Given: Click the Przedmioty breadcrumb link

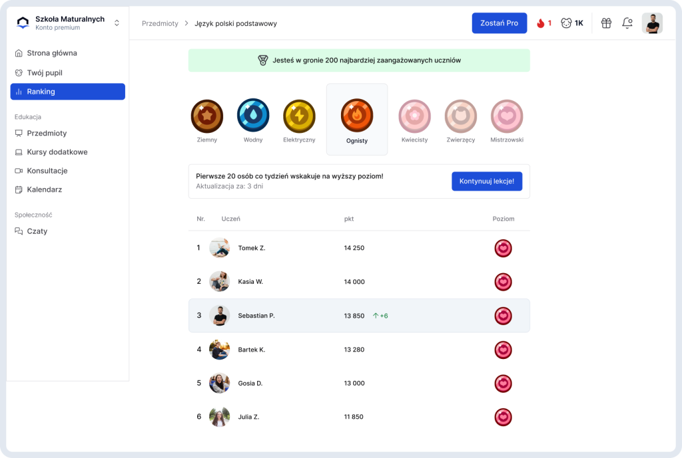Looking at the screenshot, I should point(160,23).
